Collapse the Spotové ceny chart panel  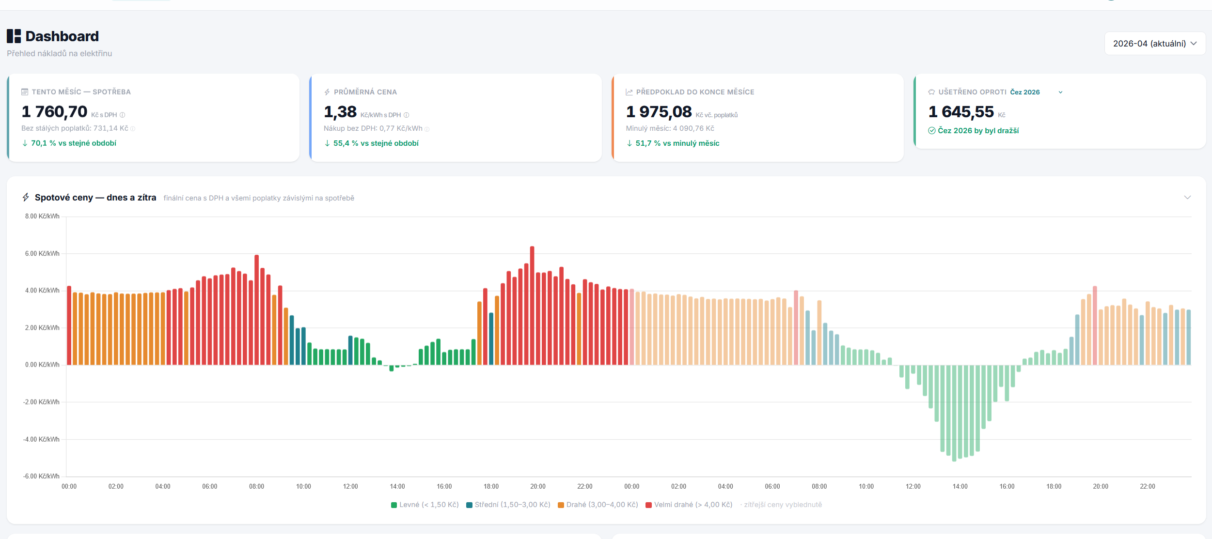coord(1188,197)
